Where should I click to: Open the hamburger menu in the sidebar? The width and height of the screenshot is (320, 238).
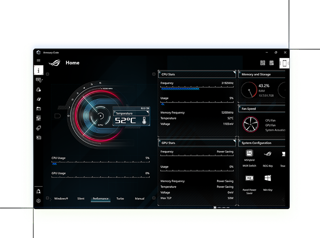(38, 60)
